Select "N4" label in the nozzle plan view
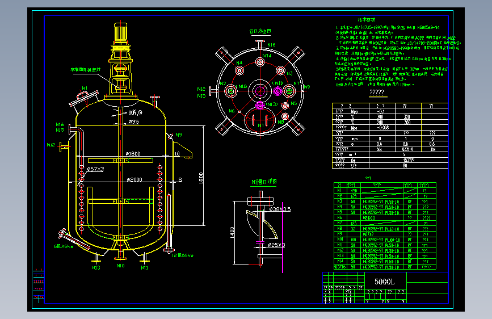492x319 pixels. pyautogui.click(x=239, y=63)
